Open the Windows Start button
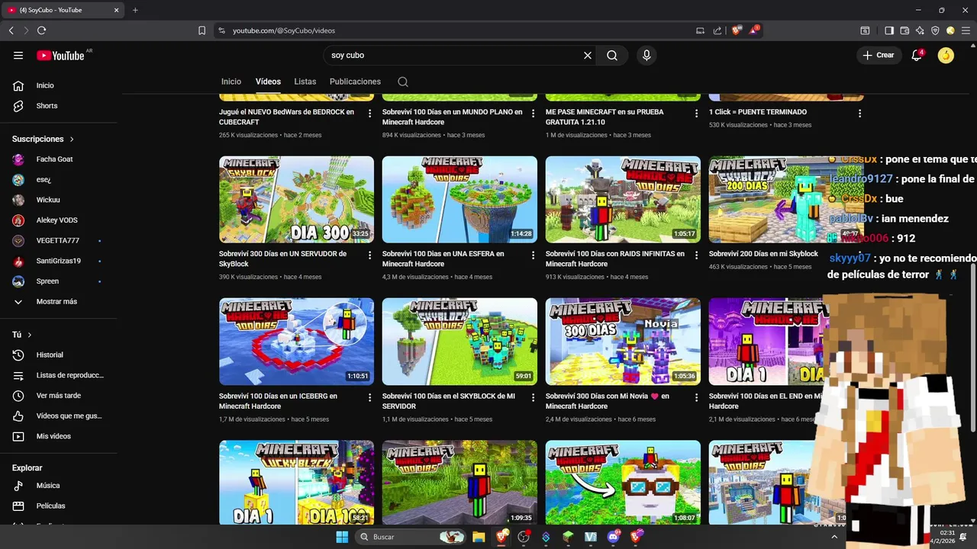977x549 pixels. coord(342,537)
